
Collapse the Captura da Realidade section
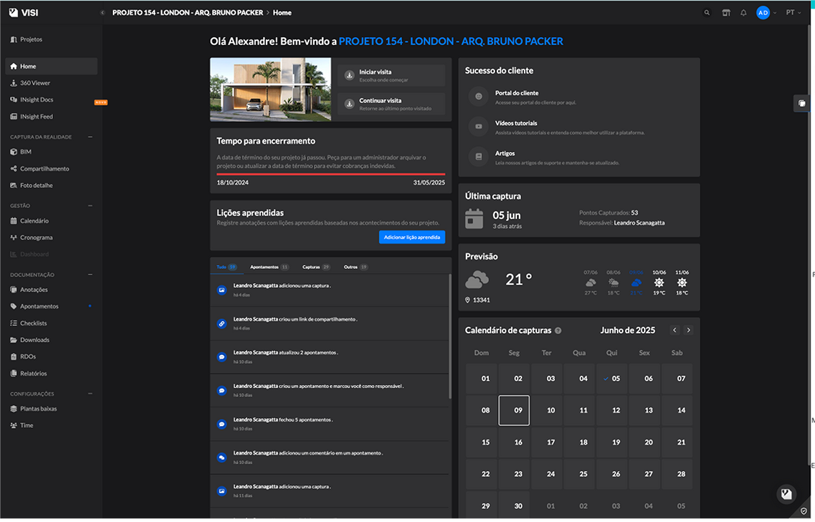coord(90,137)
